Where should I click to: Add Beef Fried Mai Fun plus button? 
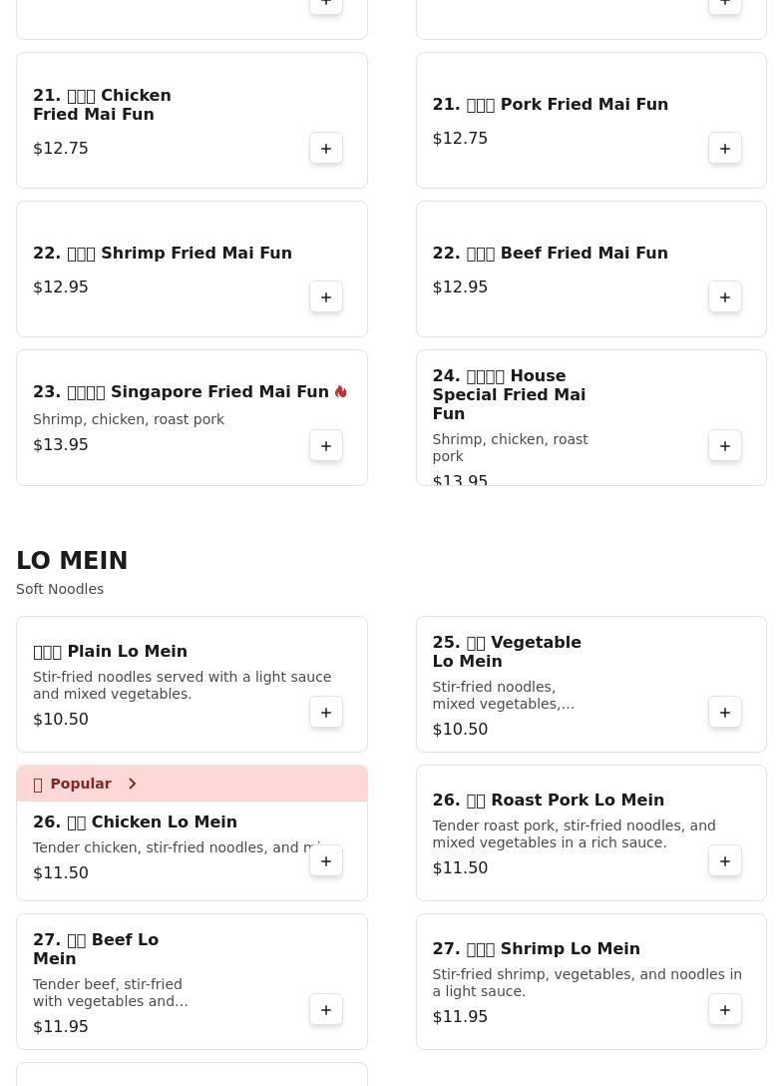(x=725, y=297)
